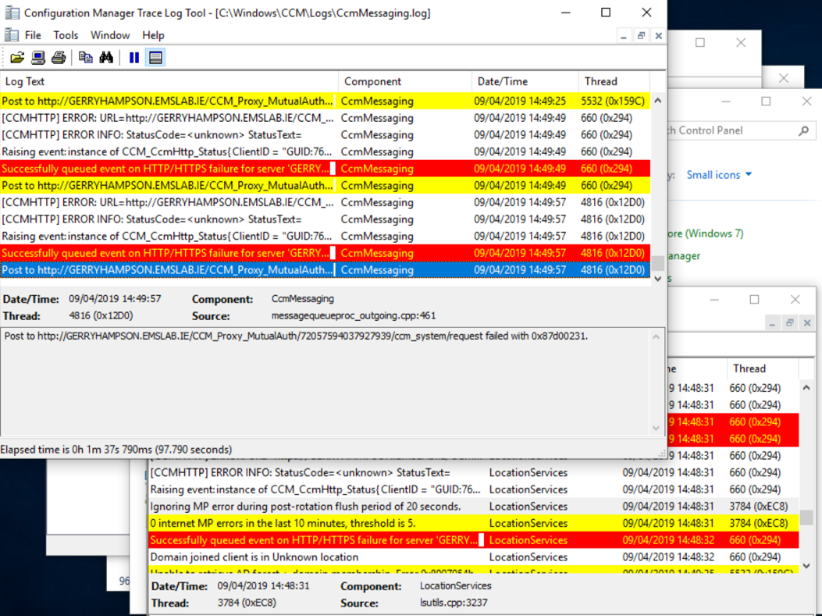Select the ERROR INFO StatusCode row at 14:49:49
Viewport: 822px width, 616px height.
(325, 134)
